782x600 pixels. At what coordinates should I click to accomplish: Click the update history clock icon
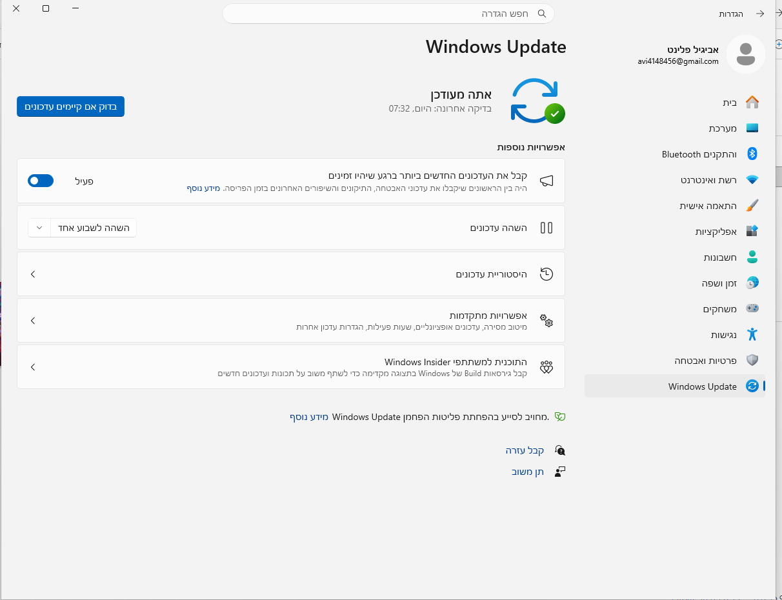click(546, 274)
